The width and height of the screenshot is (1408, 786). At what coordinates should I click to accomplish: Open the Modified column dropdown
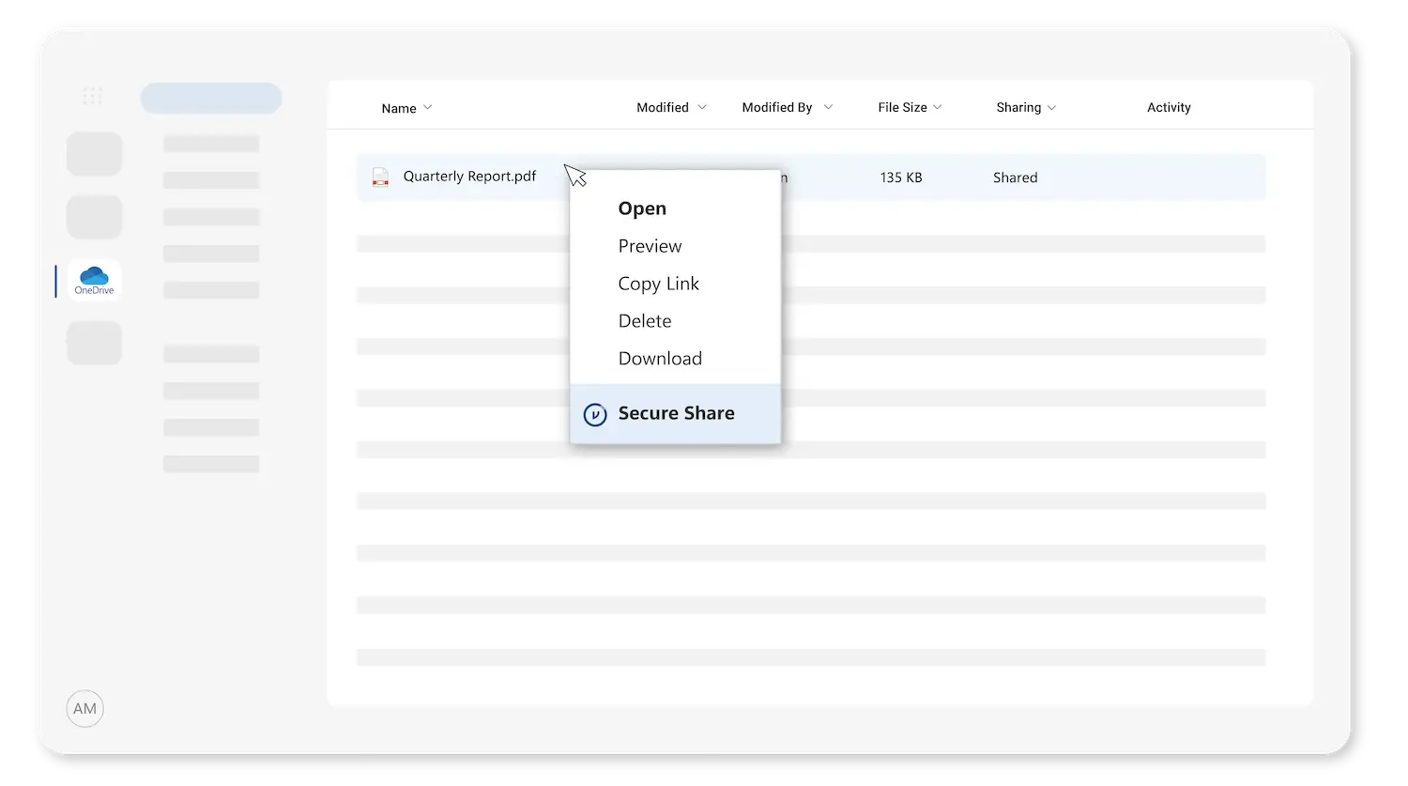point(702,107)
